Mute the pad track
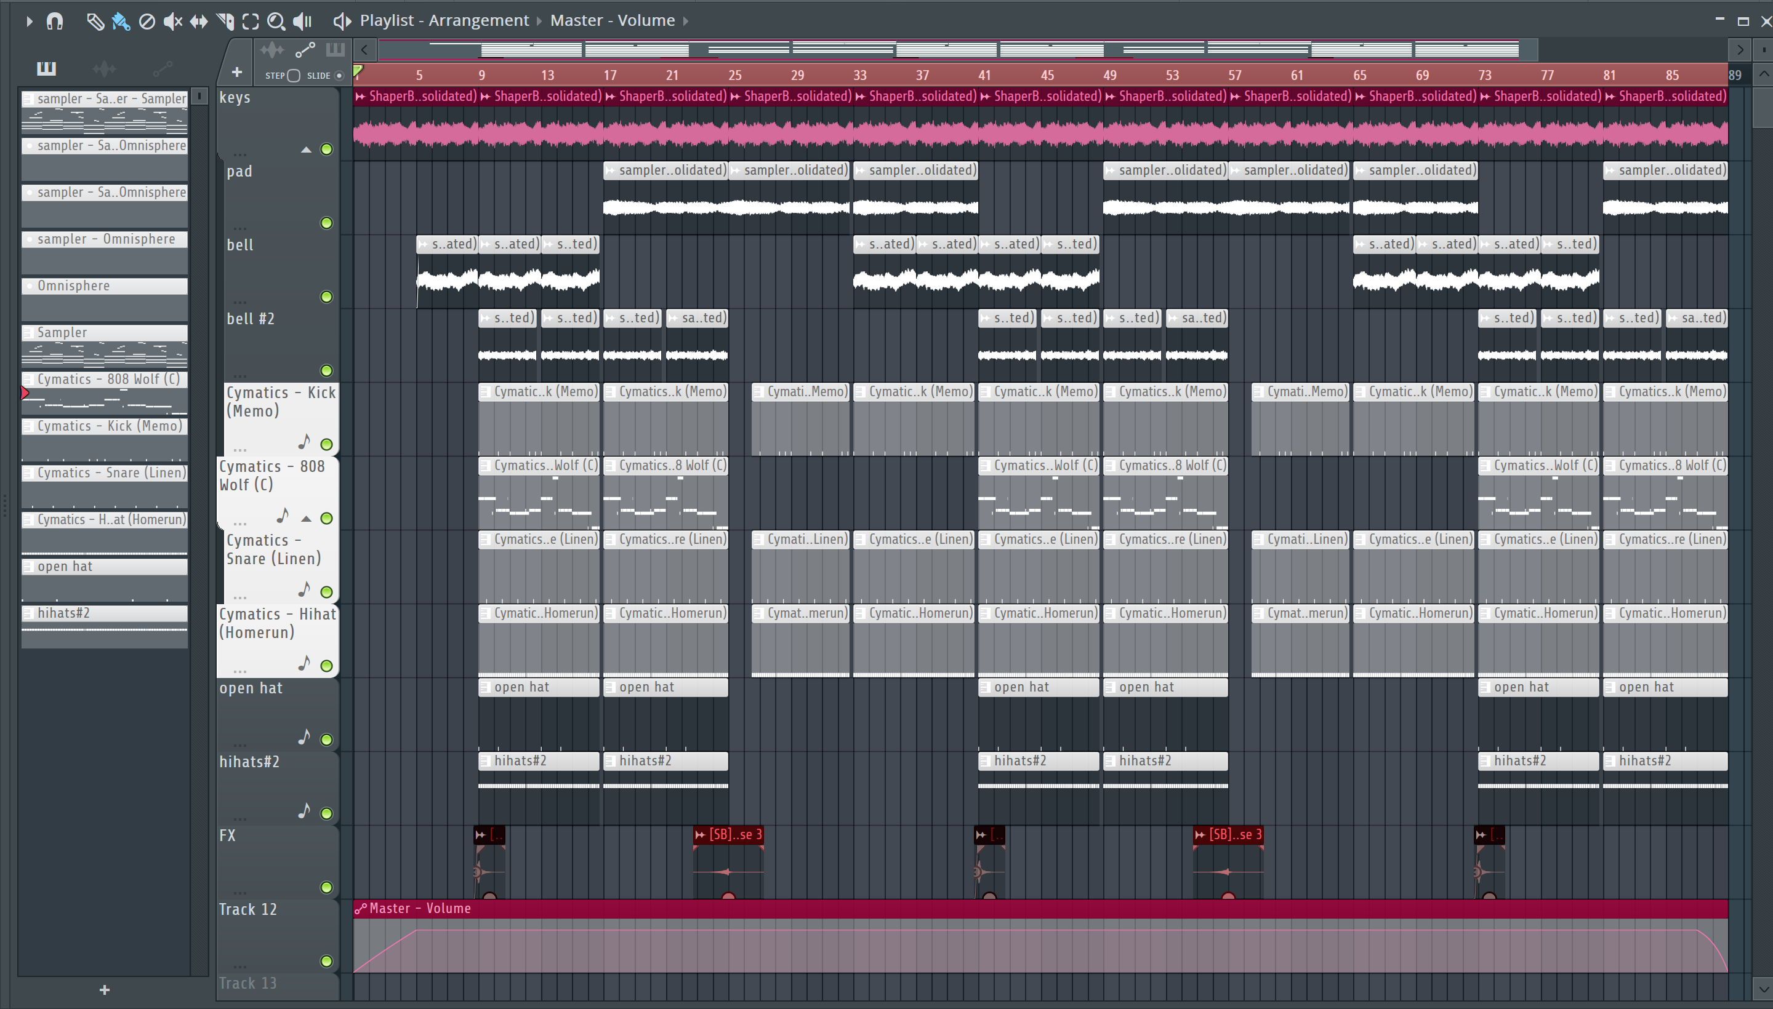The image size is (1773, 1009). (326, 223)
